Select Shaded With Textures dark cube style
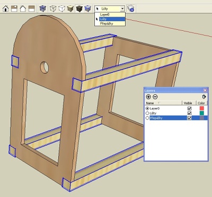 click(79, 8)
